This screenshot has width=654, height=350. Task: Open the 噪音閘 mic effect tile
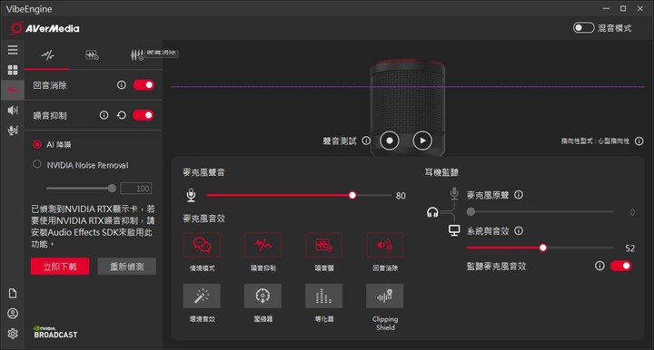point(324,245)
